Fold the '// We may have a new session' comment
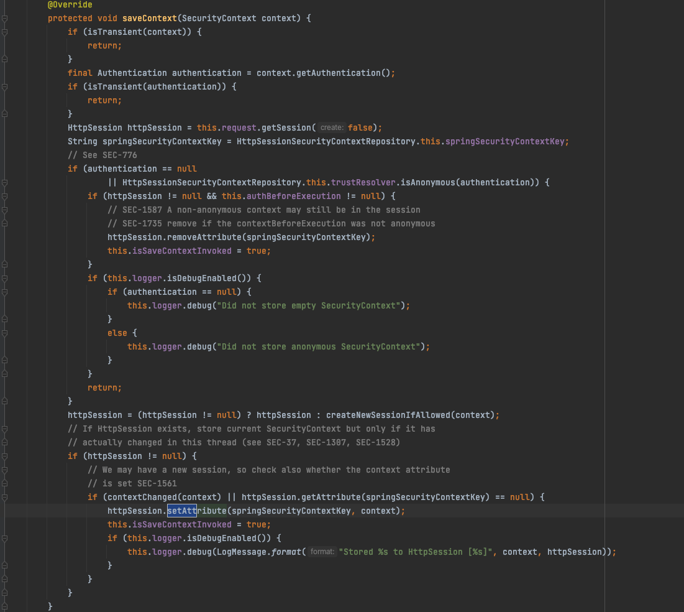This screenshot has height=612, width=684. pyautogui.click(x=4, y=470)
